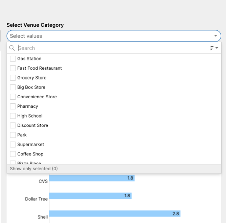
Task: Mark the High School checkbox
Action: pyautogui.click(x=13, y=116)
